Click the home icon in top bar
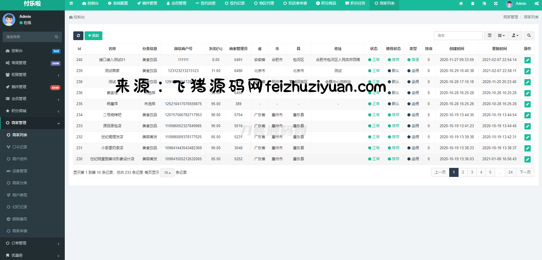Viewport: 542px width, 260px height. pyautogui.click(x=461, y=4)
